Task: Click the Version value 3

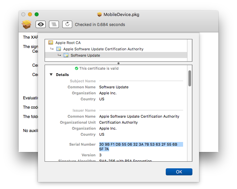Action: coord(101,155)
